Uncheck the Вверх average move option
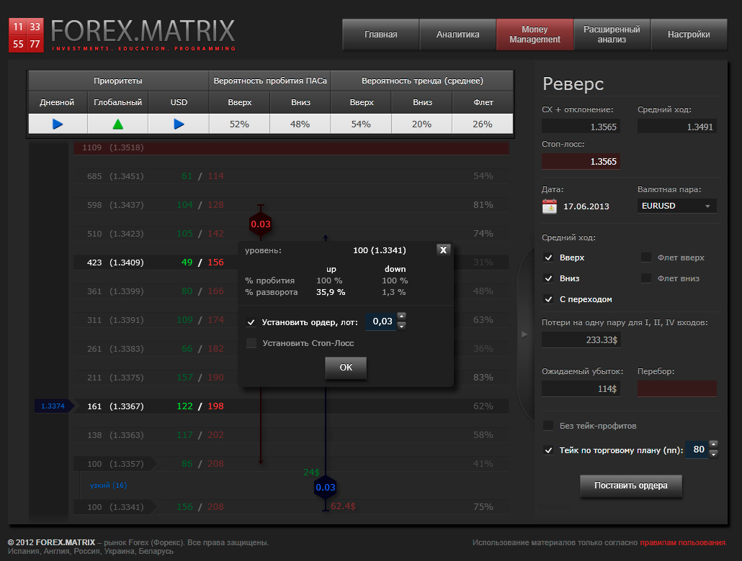Image resolution: width=742 pixels, height=561 pixels. 548,257
